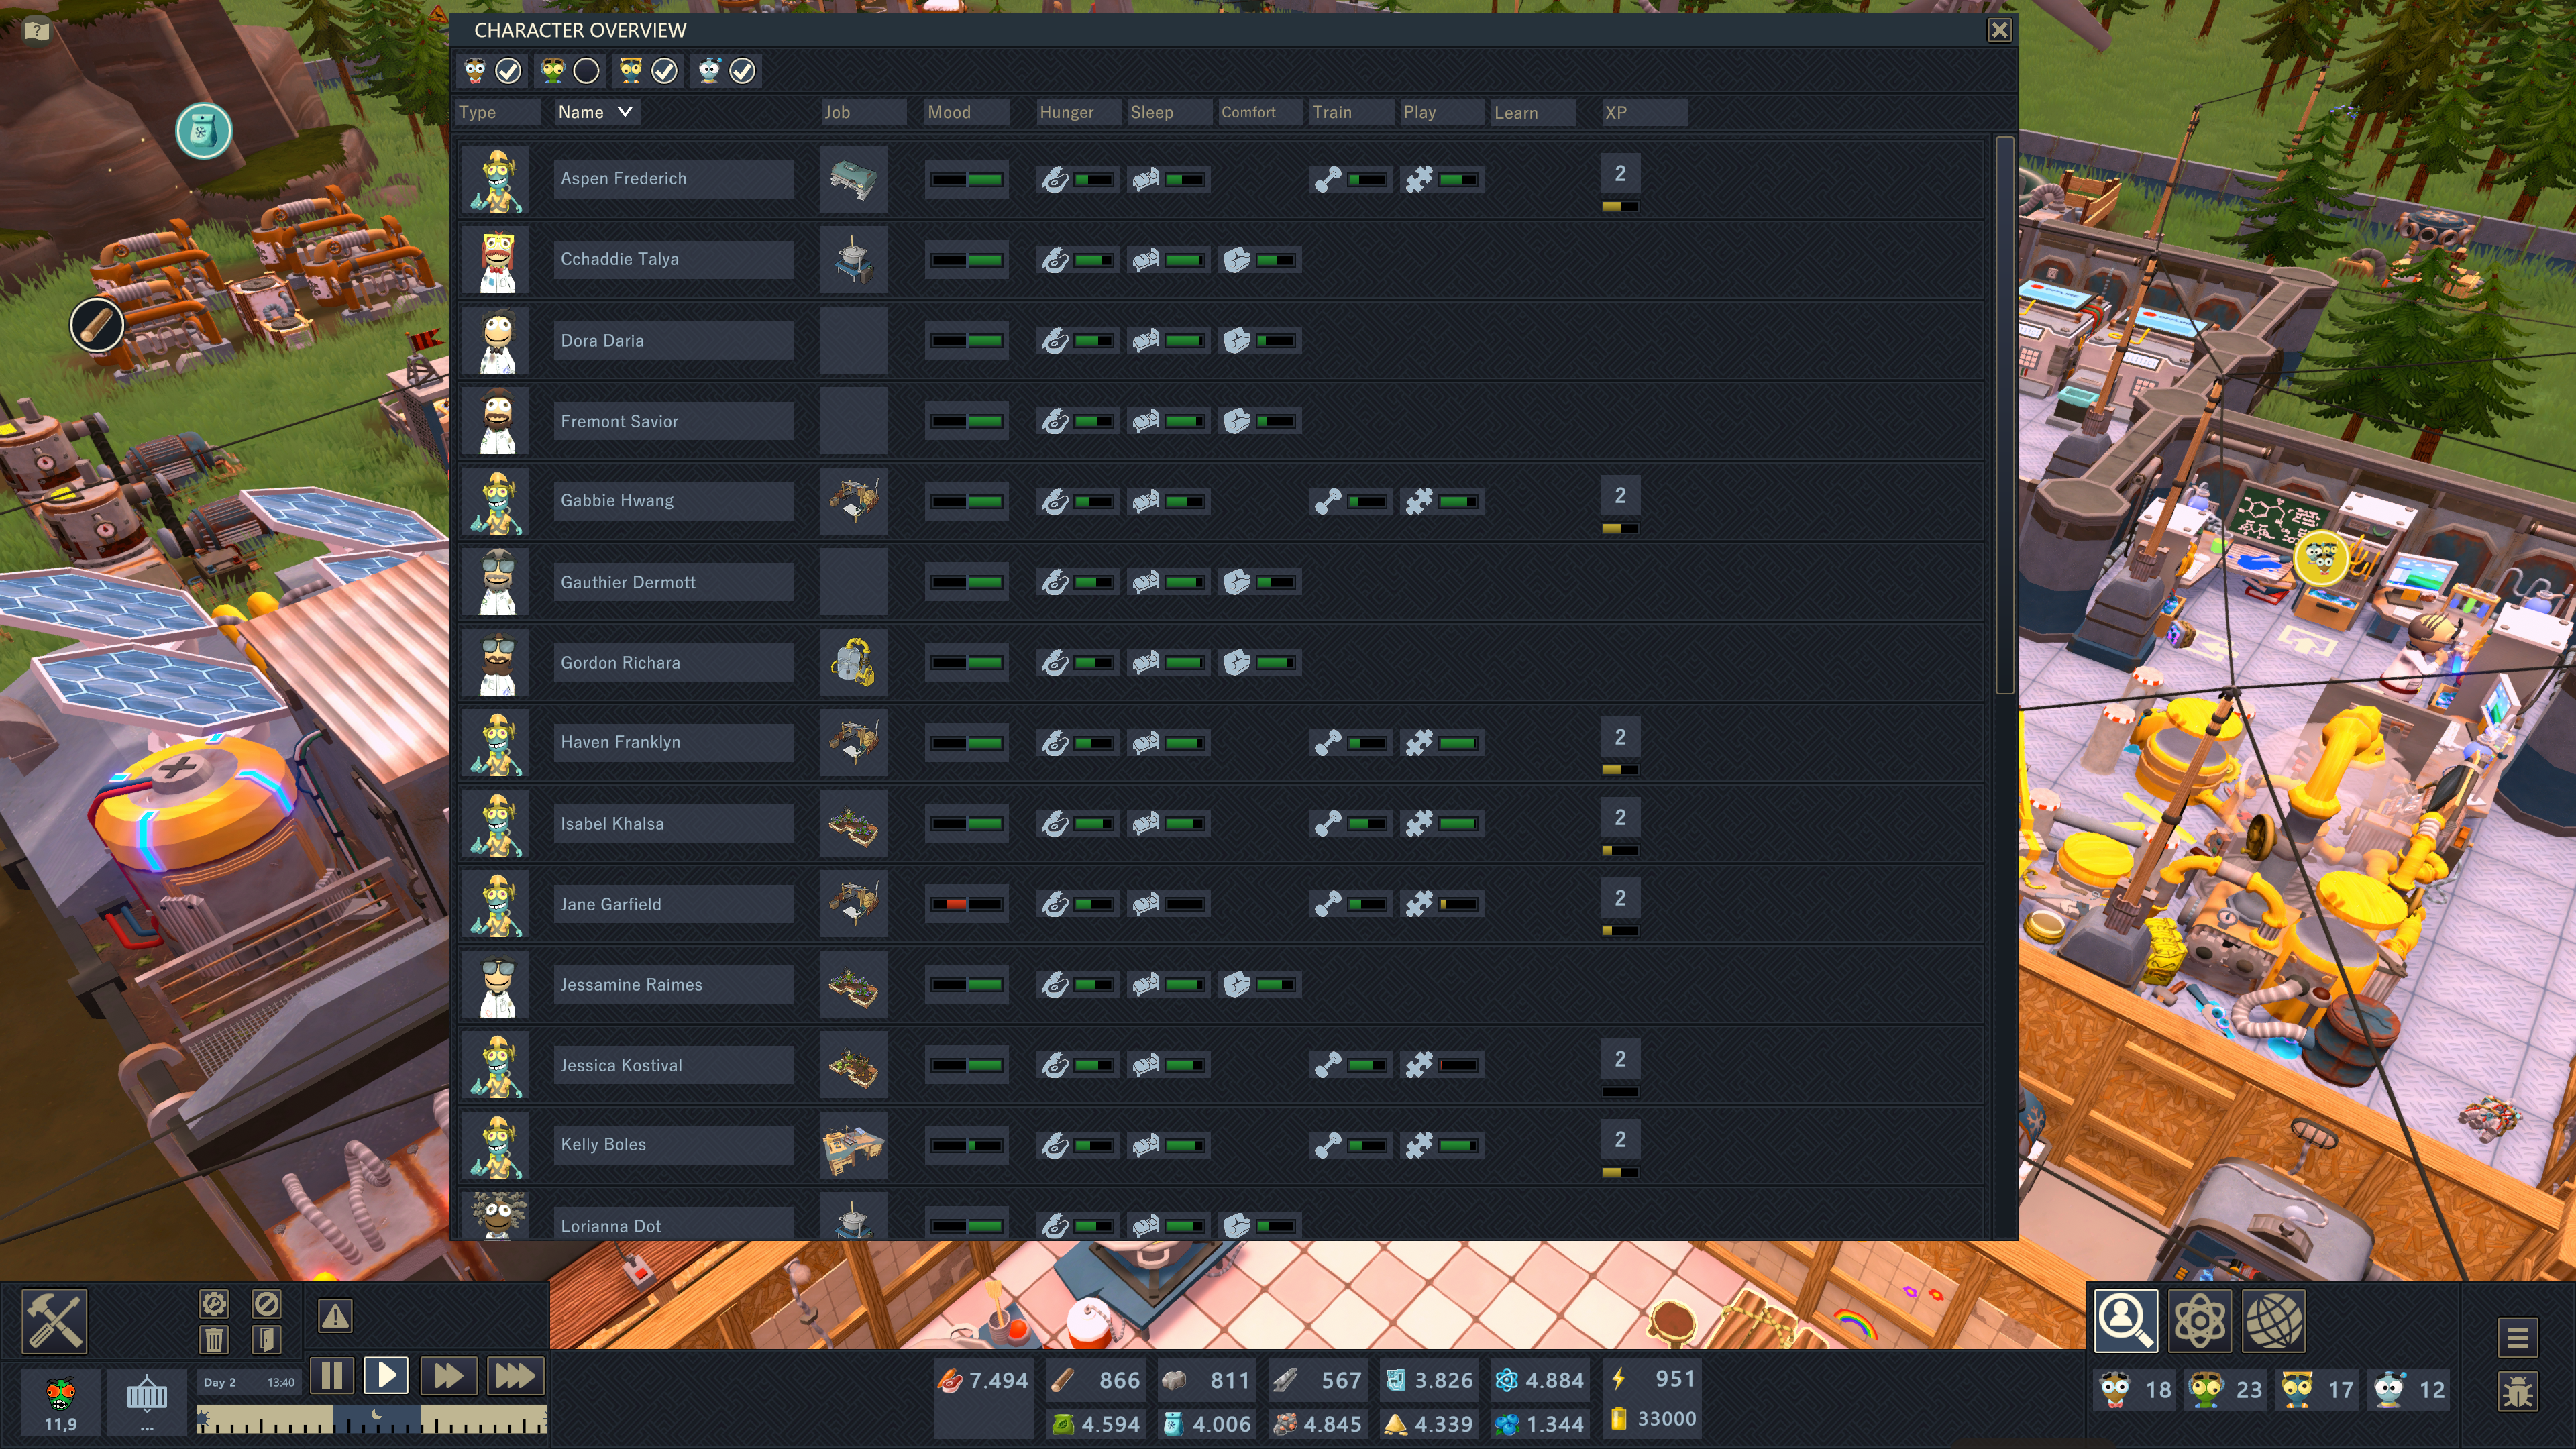Open the research atom icon panel
This screenshot has height=1449, width=2576.
[x=2199, y=1320]
